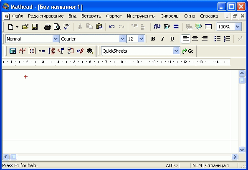Image resolution: width=248 pixels, height=170 pixels.
Task: Click document icon beside Файл menu
Action: (x=7, y=16)
